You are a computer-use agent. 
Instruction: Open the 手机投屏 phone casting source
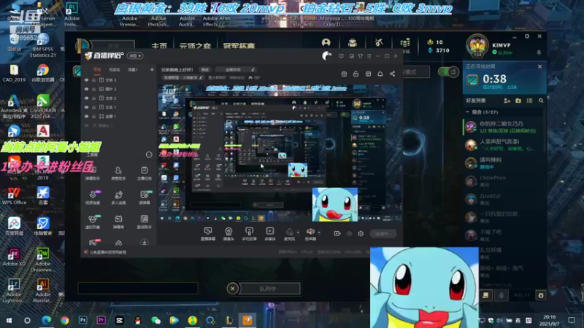coord(249,233)
